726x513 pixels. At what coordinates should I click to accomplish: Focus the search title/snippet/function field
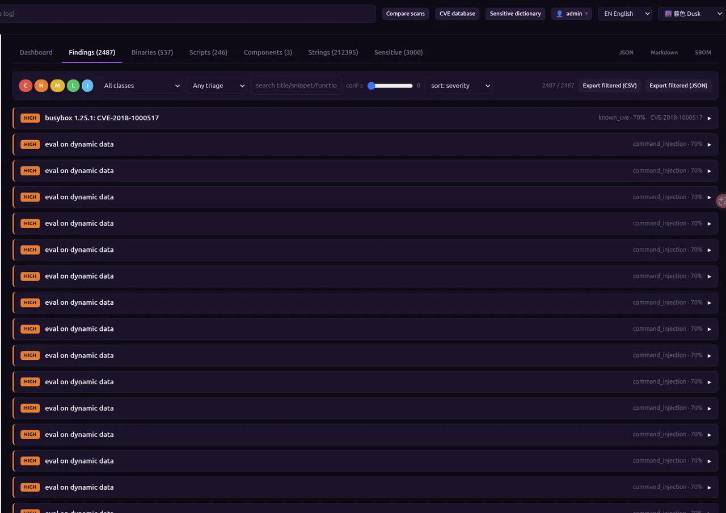[296, 86]
